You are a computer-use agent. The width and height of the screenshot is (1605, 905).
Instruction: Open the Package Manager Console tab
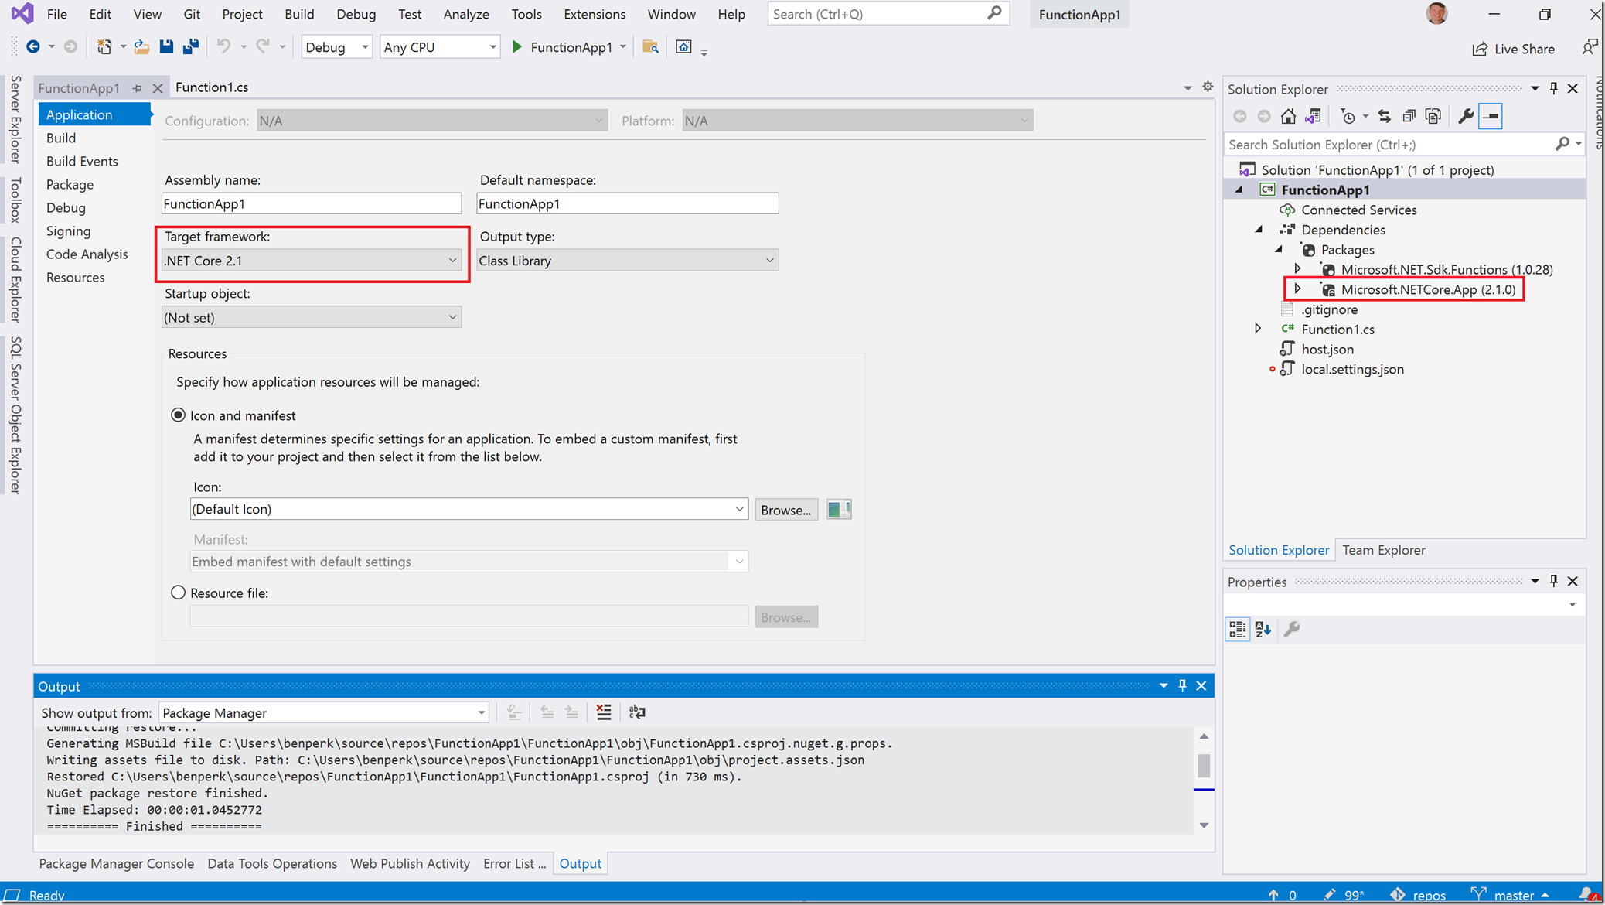[x=116, y=863]
